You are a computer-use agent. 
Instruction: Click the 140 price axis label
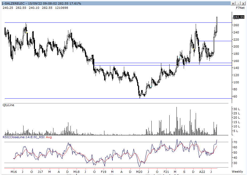pyautogui.click(x=236, y=68)
